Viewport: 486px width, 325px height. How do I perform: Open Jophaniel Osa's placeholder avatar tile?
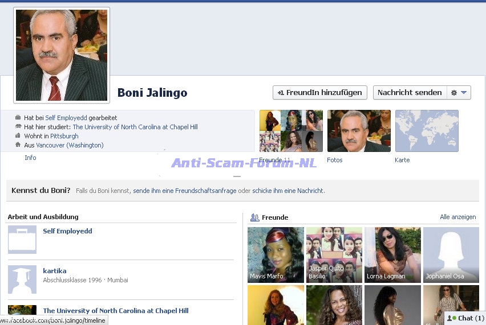click(451, 254)
